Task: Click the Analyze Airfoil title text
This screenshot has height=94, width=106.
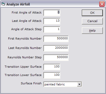Action: pos(18,4)
